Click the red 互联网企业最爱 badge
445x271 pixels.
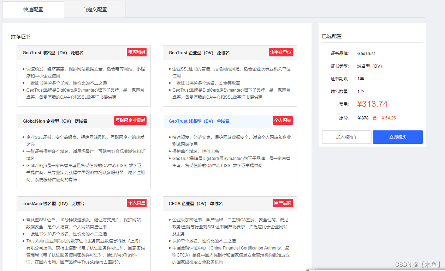[130, 121]
